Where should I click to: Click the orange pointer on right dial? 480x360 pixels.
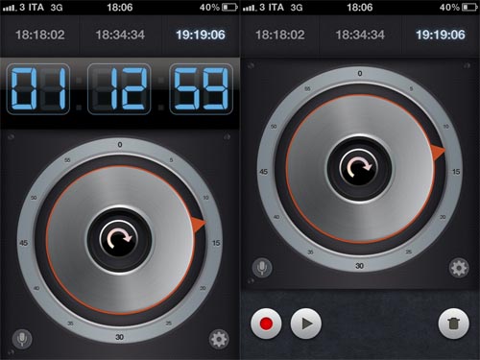click(438, 152)
